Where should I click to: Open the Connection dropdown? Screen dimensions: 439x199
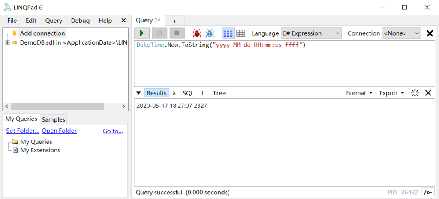pyautogui.click(x=401, y=33)
